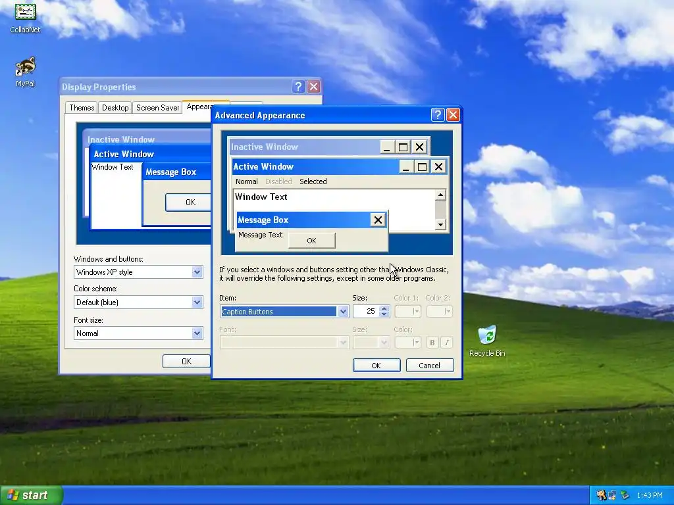Image resolution: width=674 pixels, height=505 pixels.
Task: Click OK in Display Properties window
Action: coord(186,361)
